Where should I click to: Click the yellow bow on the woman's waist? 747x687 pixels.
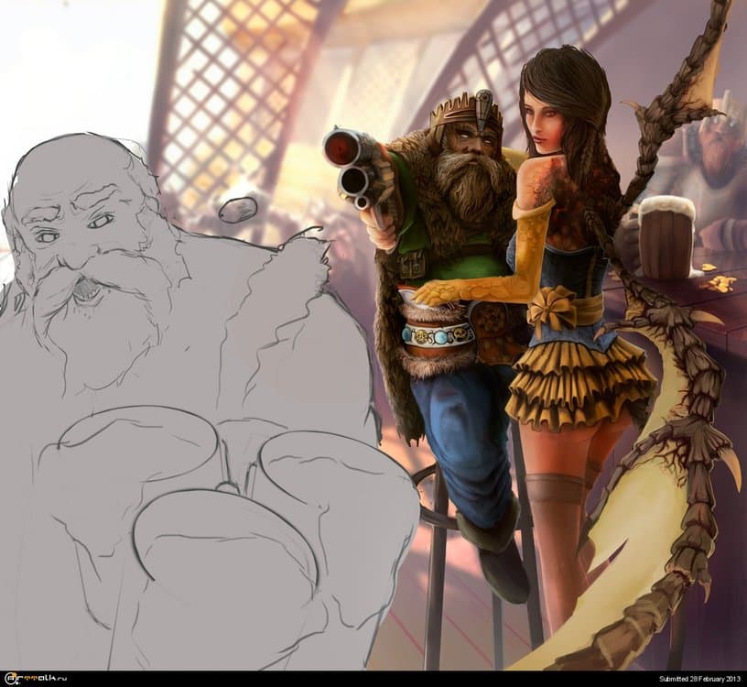[553, 306]
